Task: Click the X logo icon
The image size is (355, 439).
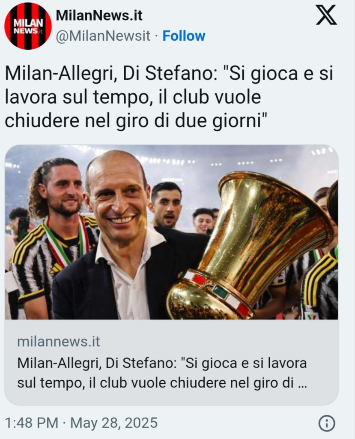Action: 326,15
